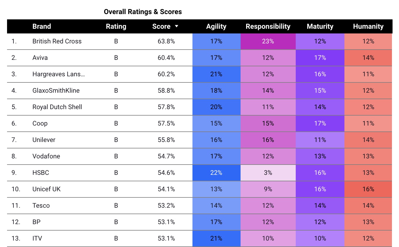This screenshot has width=399, height=247.
Task: Select the Responsibility column header
Action: 268,26
